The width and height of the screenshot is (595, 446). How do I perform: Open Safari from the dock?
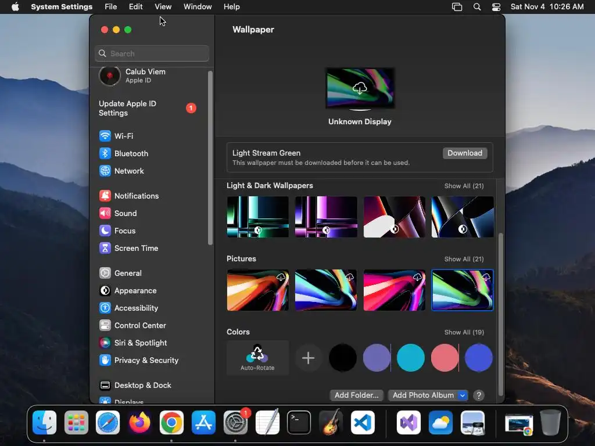click(x=107, y=422)
